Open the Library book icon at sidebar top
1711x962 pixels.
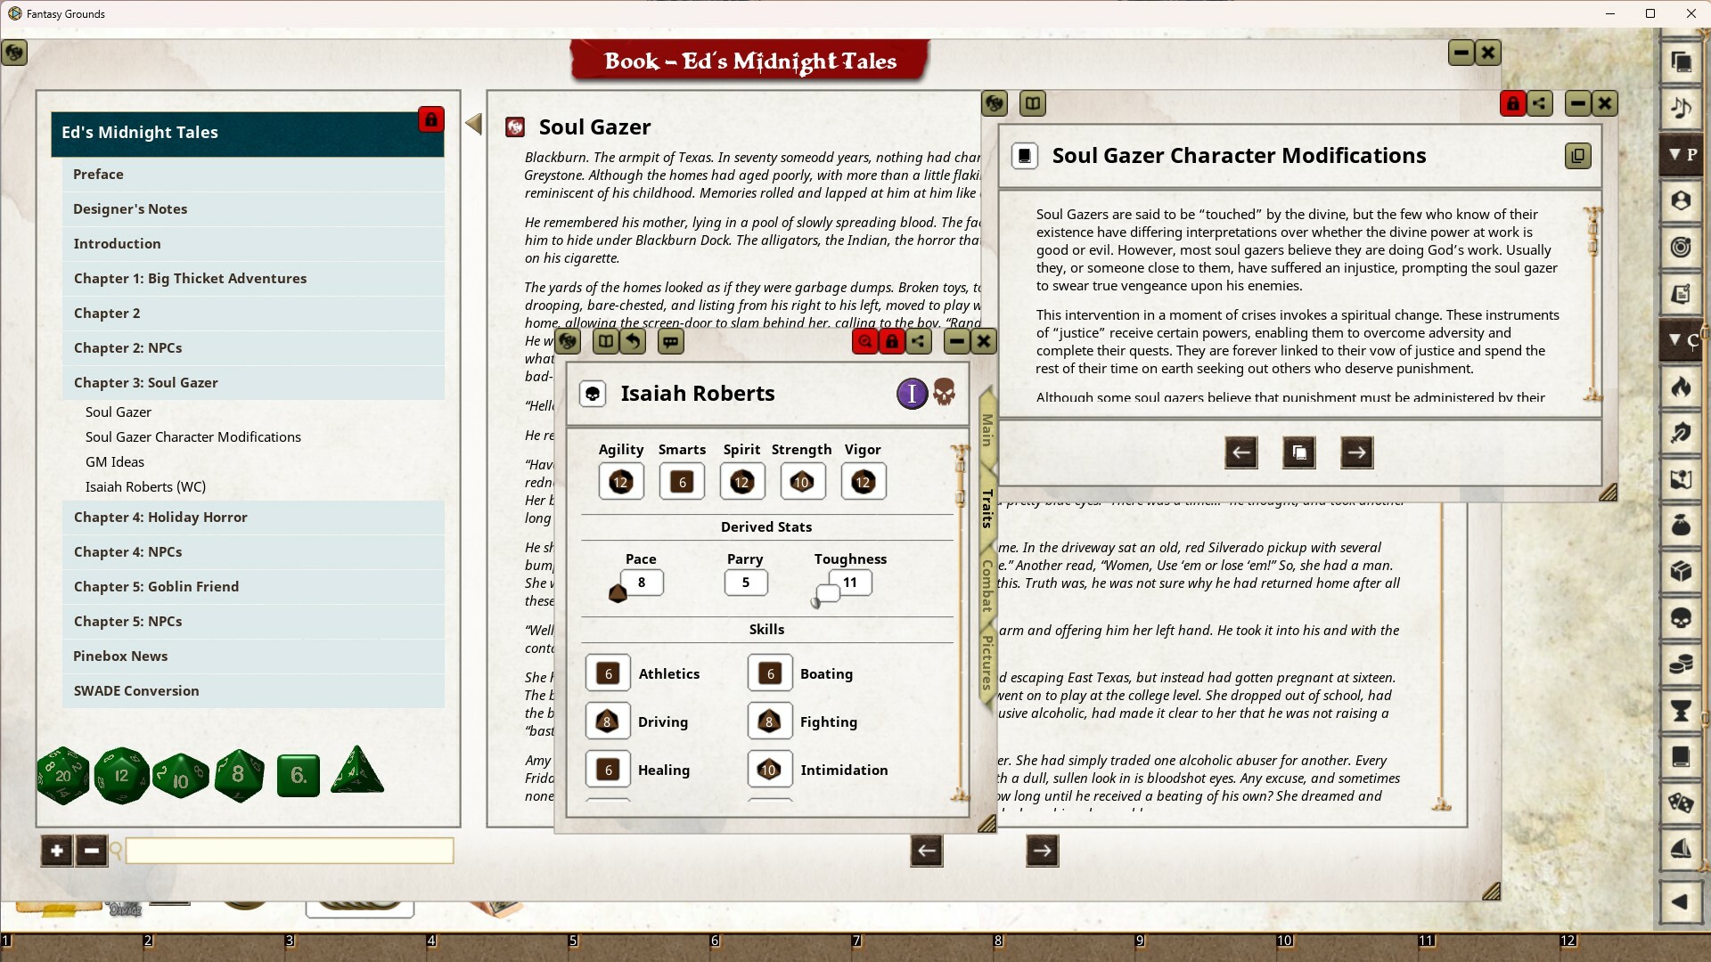[1680, 62]
